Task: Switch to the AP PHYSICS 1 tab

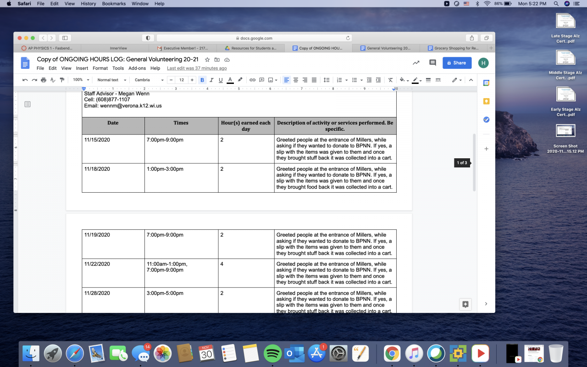Action: click(47, 48)
